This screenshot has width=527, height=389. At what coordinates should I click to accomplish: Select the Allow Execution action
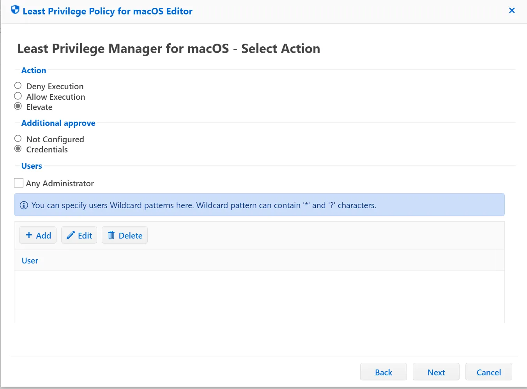(18, 95)
